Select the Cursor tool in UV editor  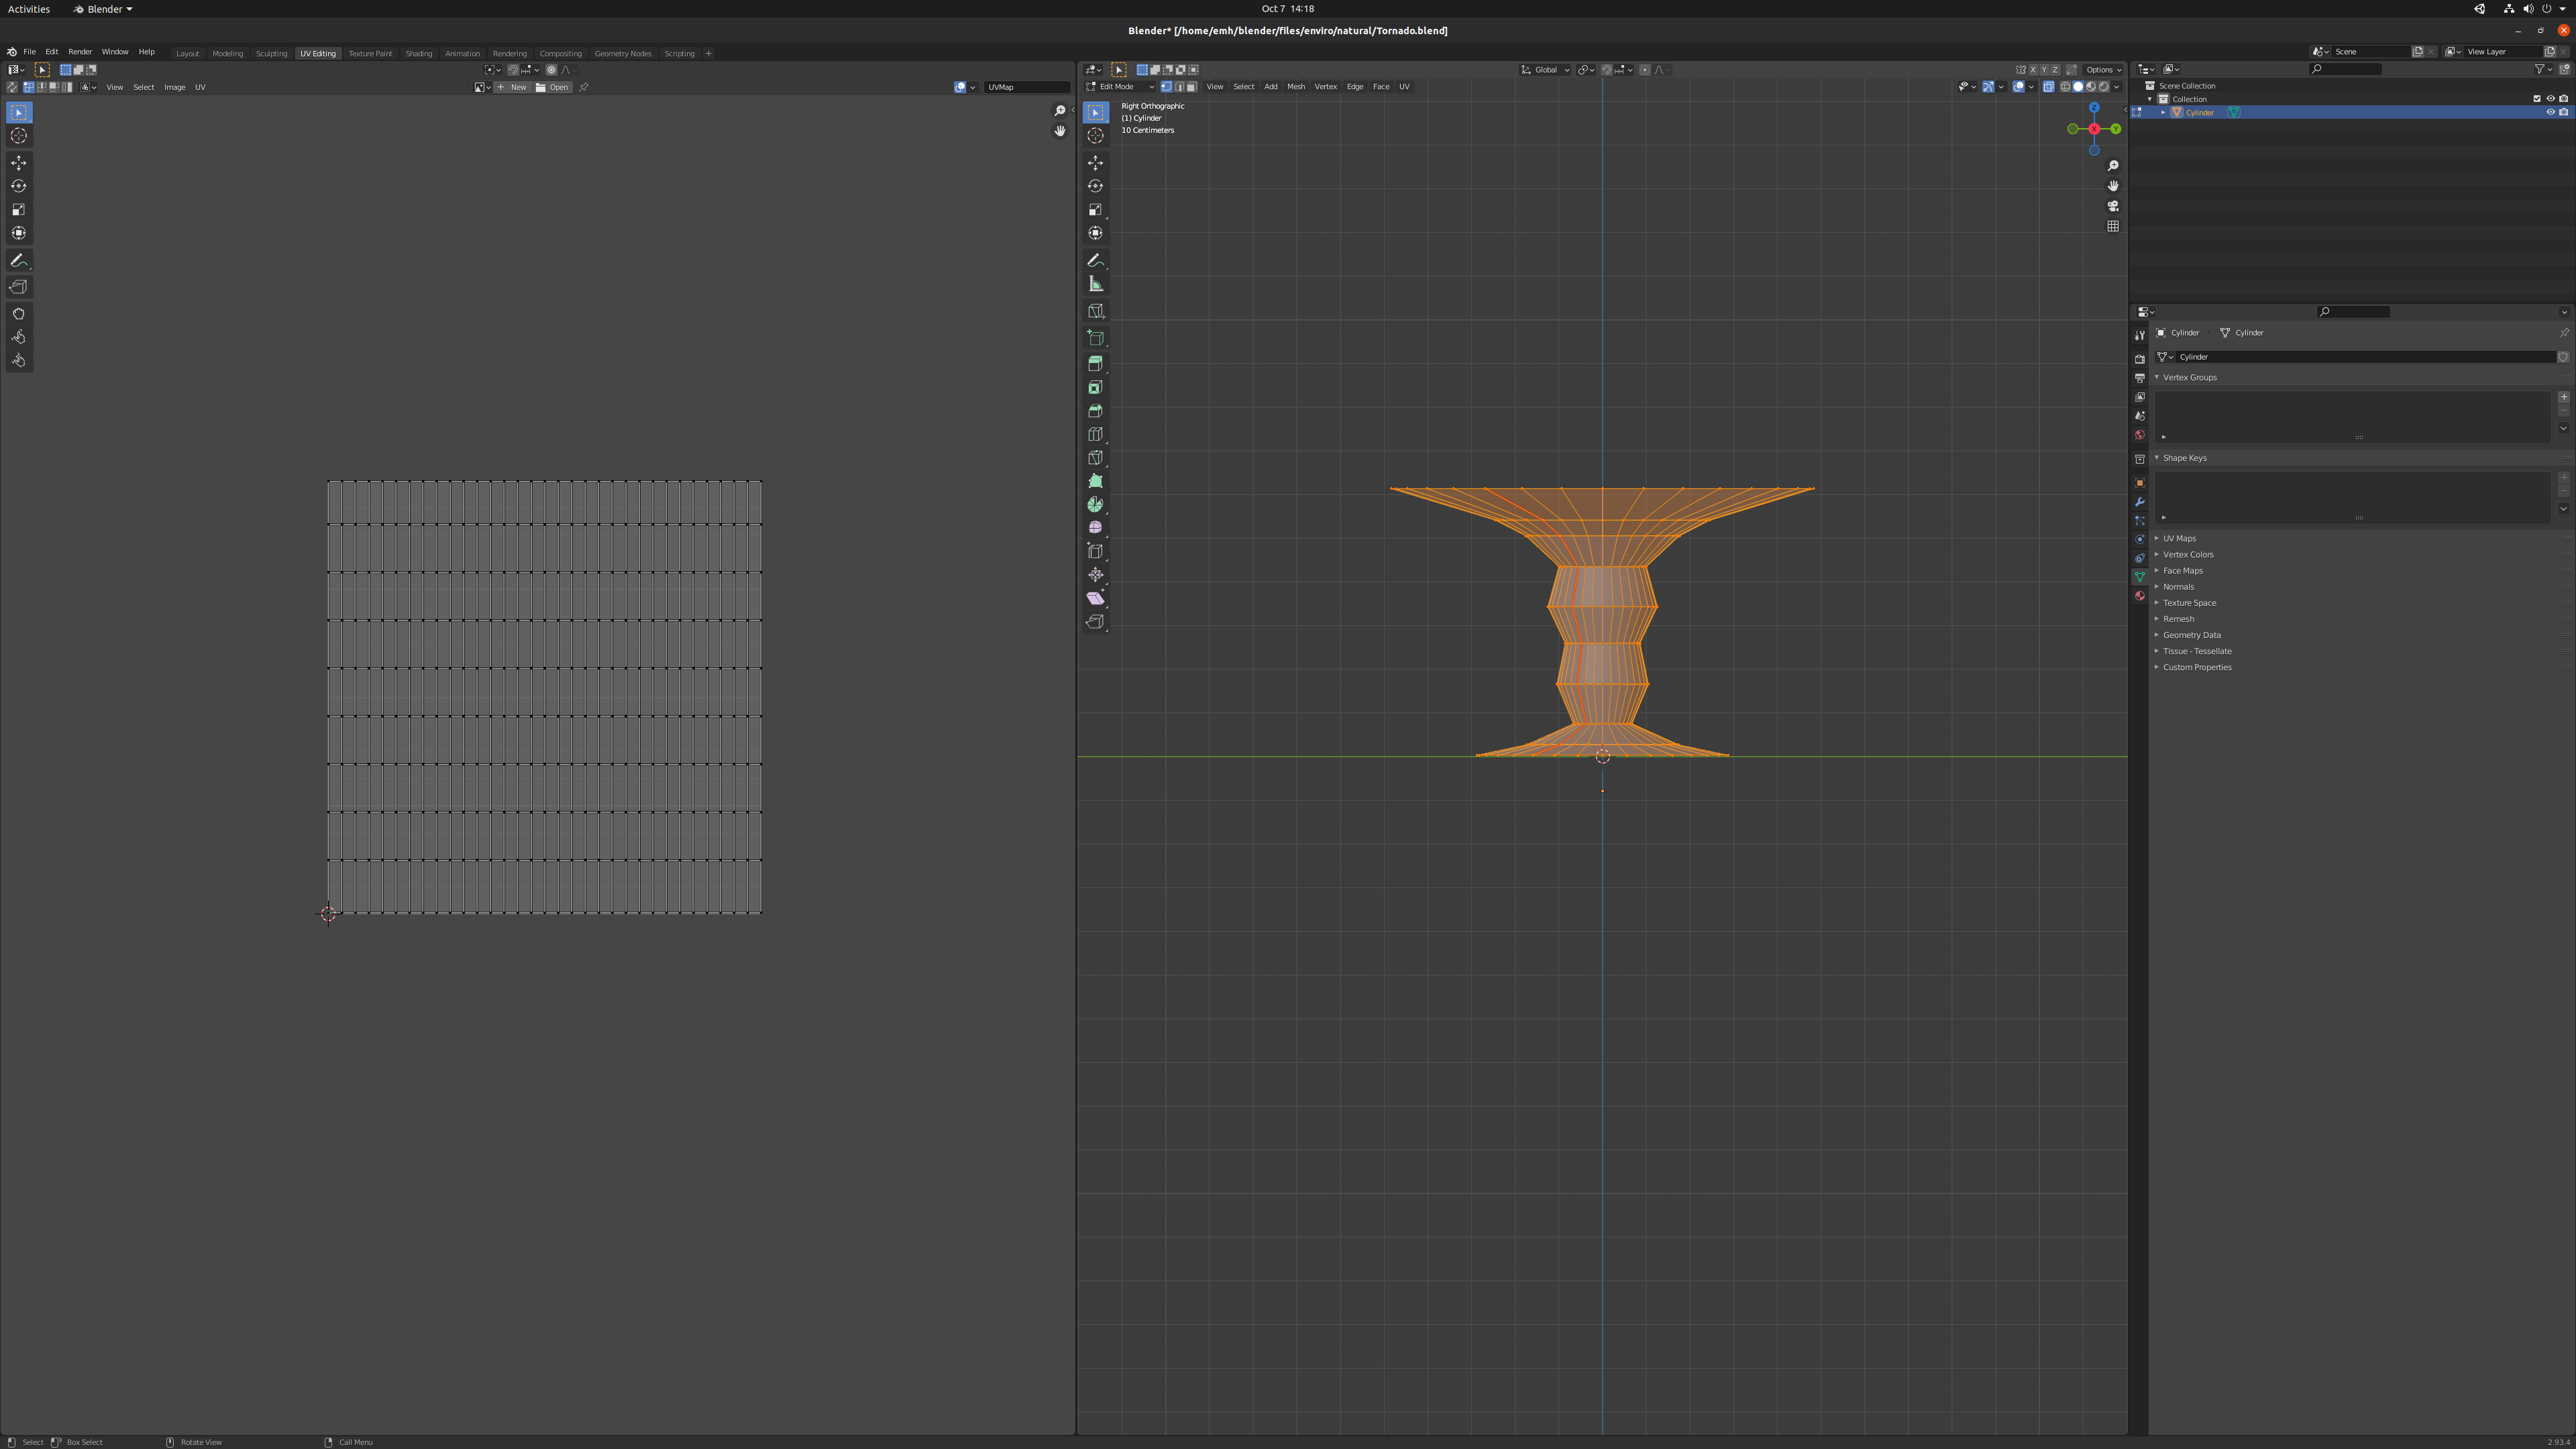[19, 135]
